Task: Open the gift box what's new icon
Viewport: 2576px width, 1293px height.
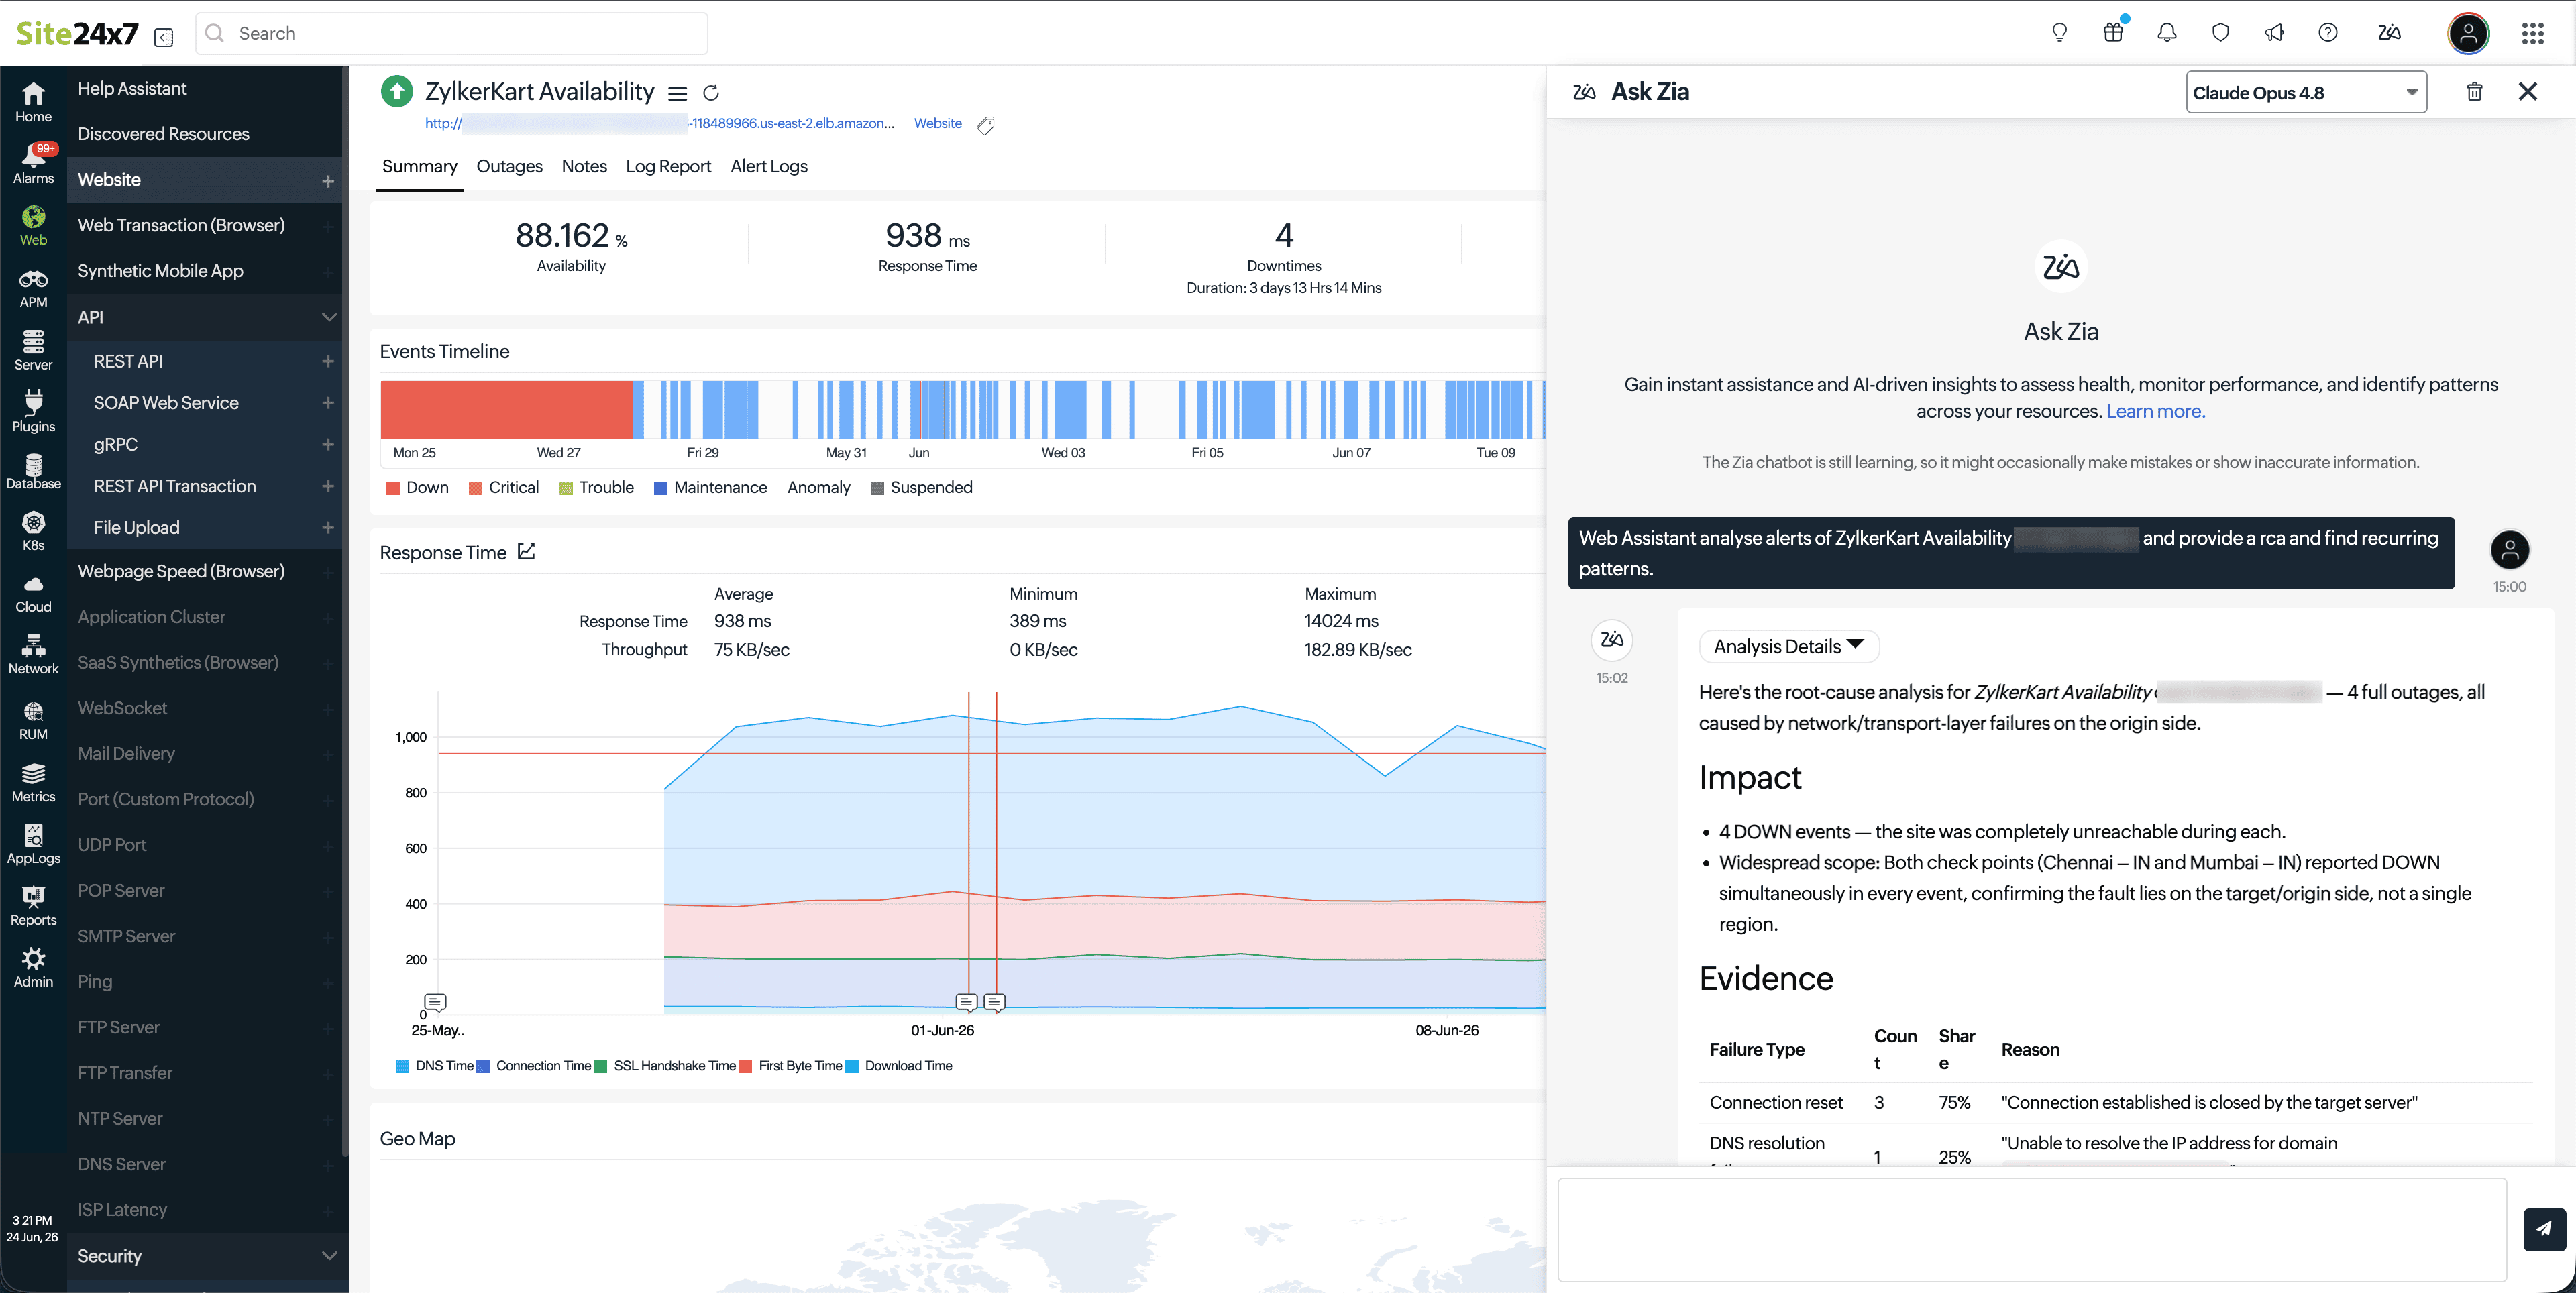Action: [2113, 33]
